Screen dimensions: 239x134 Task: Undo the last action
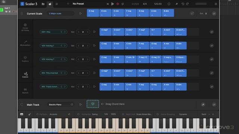click(x=183, y=4)
